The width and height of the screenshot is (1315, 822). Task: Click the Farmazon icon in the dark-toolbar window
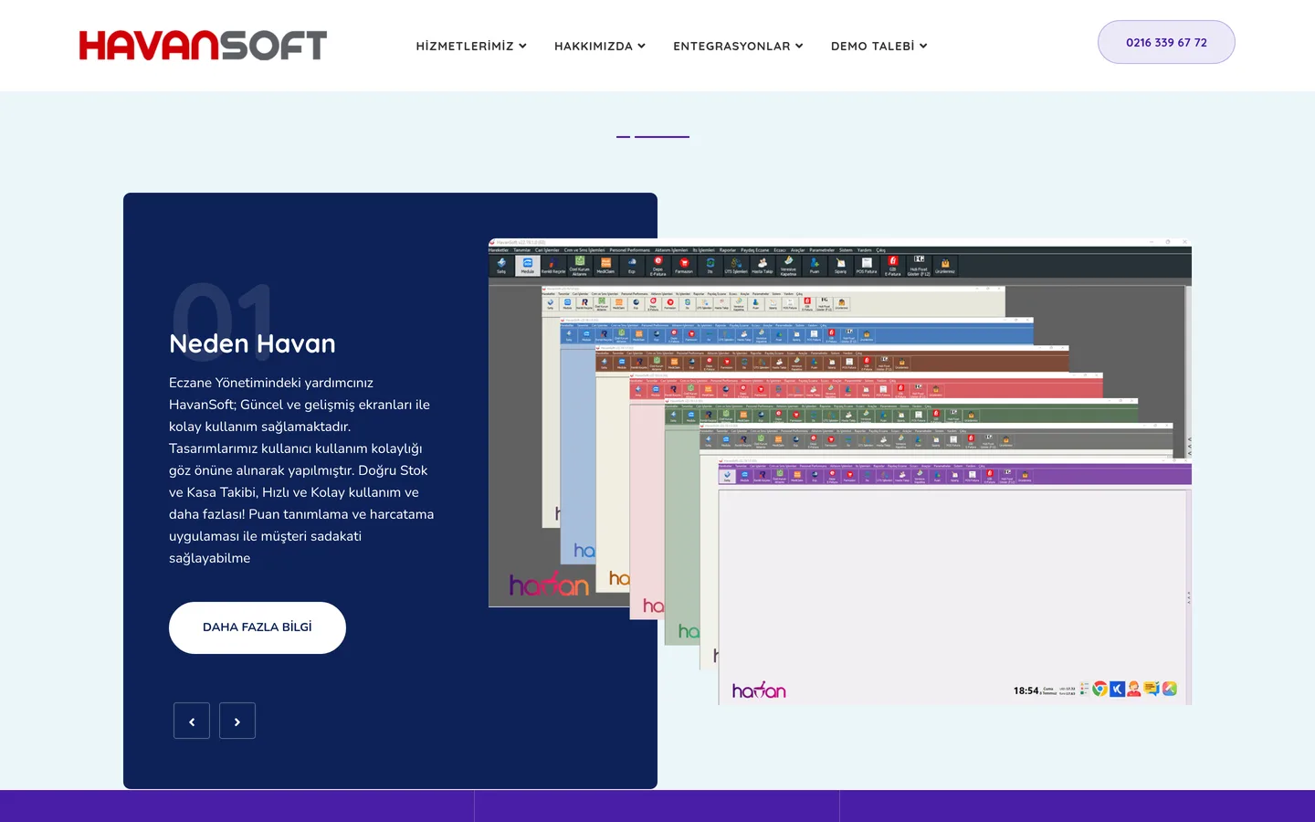(684, 266)
